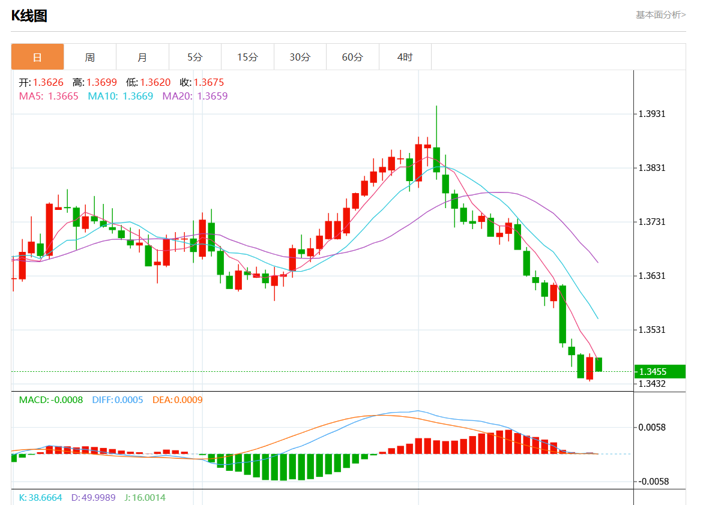712x505 pixels.
Task: Click the K线图 heading
Action: (x=29, y=16)
